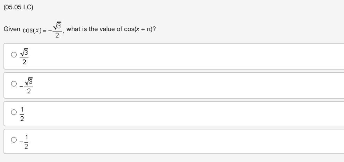Click "cos(x + π)?" at the question's end
The height and width of the screenshot is (162, 344).
tap(140, 29)
